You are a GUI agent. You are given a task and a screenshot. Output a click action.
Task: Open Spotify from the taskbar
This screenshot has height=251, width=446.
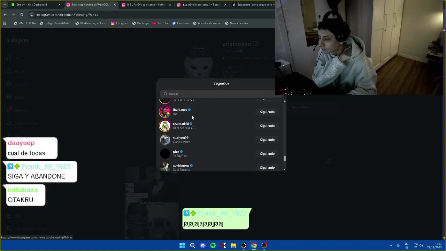pyautogui.click(x=213, y=245)
